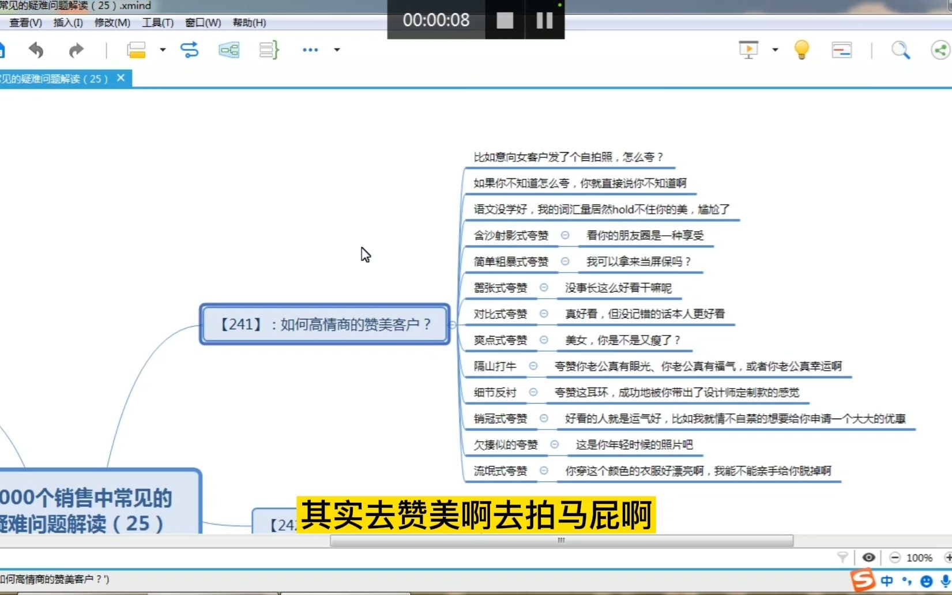This screenshot has height=595, width=952.
Task: Collapse the 欠揍似的夸赞 branch
Action: pos(555,444)
